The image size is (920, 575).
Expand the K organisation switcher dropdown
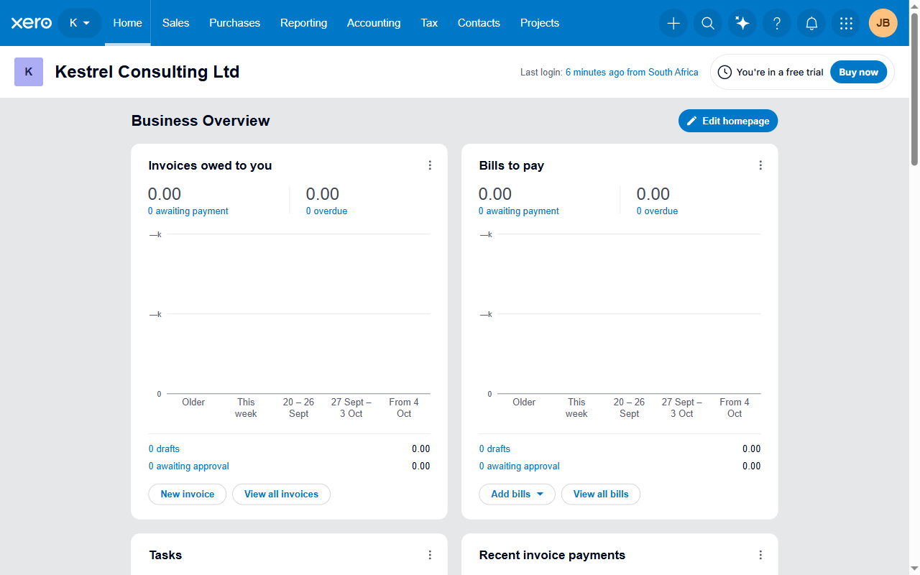80,23
